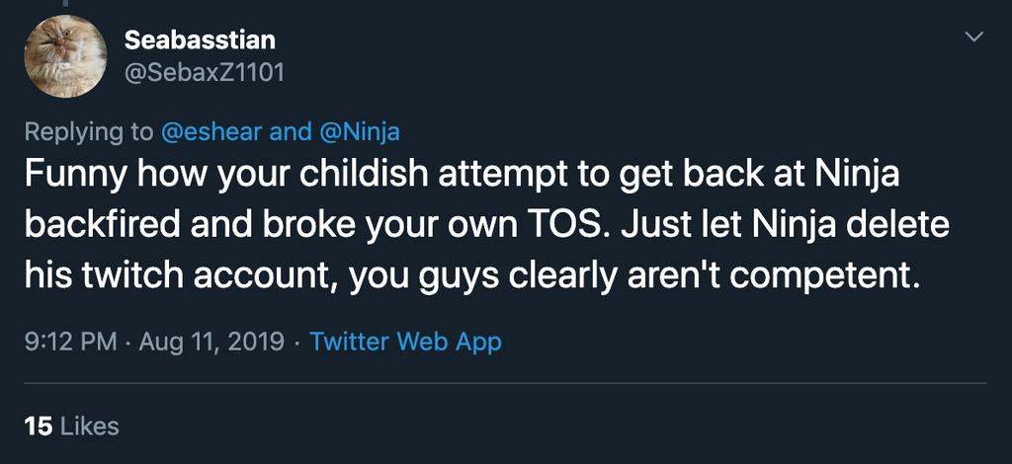Screen dimensions: 1012x464
Task: Open the Seabasstian display name profile
Action: (201, 40)
